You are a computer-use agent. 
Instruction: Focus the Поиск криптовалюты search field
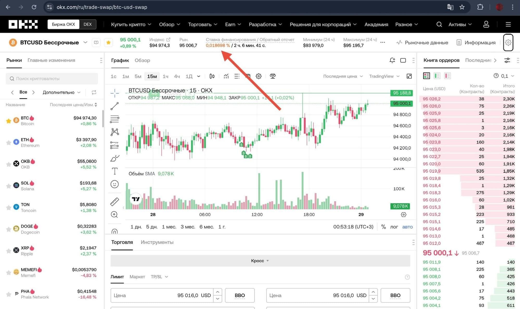[x=52, y=79]
